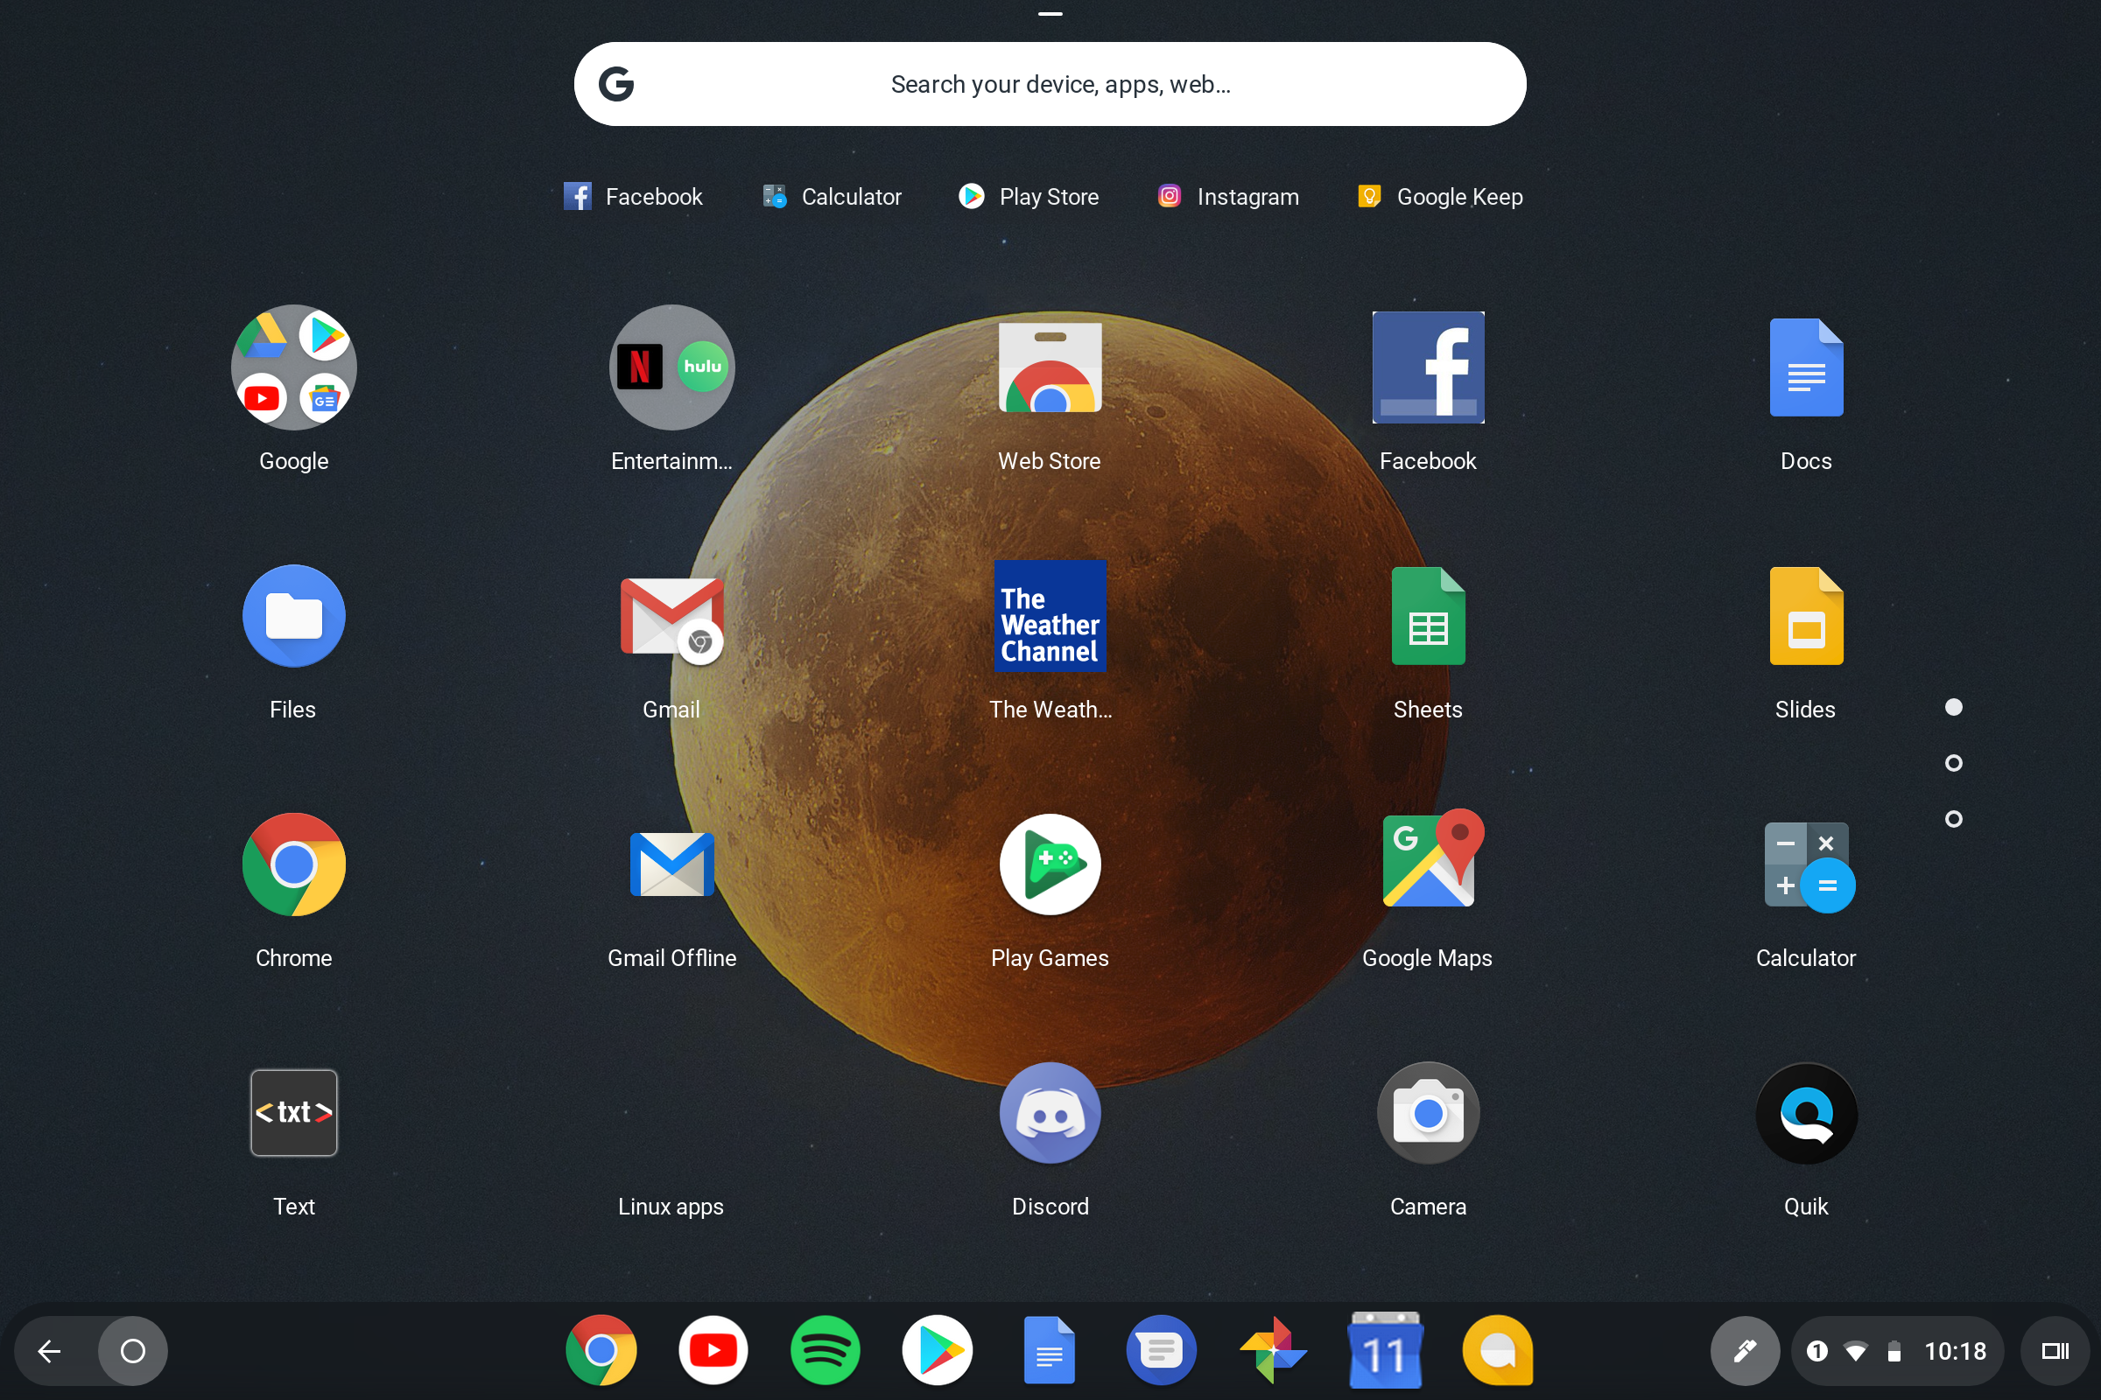Image resolution: width=2101 pixels, height=1400 pixels.
Task: Open the Entertainment folder
Action: coord(671,367)
